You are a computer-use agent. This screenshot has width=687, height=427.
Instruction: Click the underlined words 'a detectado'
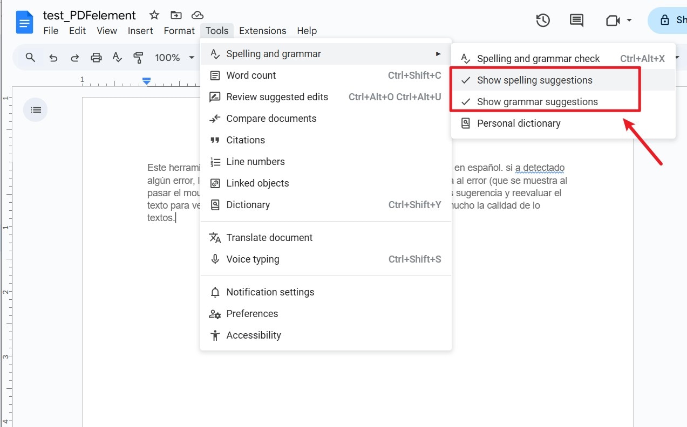pos(540,168)
